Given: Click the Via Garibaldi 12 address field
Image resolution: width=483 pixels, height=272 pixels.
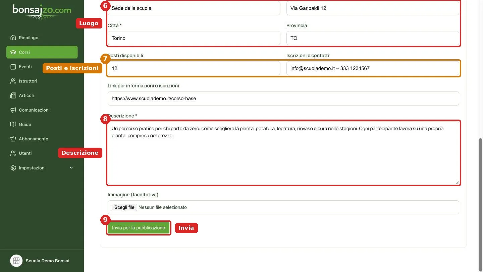Looking at the screenshot, I should click(373, 8).
